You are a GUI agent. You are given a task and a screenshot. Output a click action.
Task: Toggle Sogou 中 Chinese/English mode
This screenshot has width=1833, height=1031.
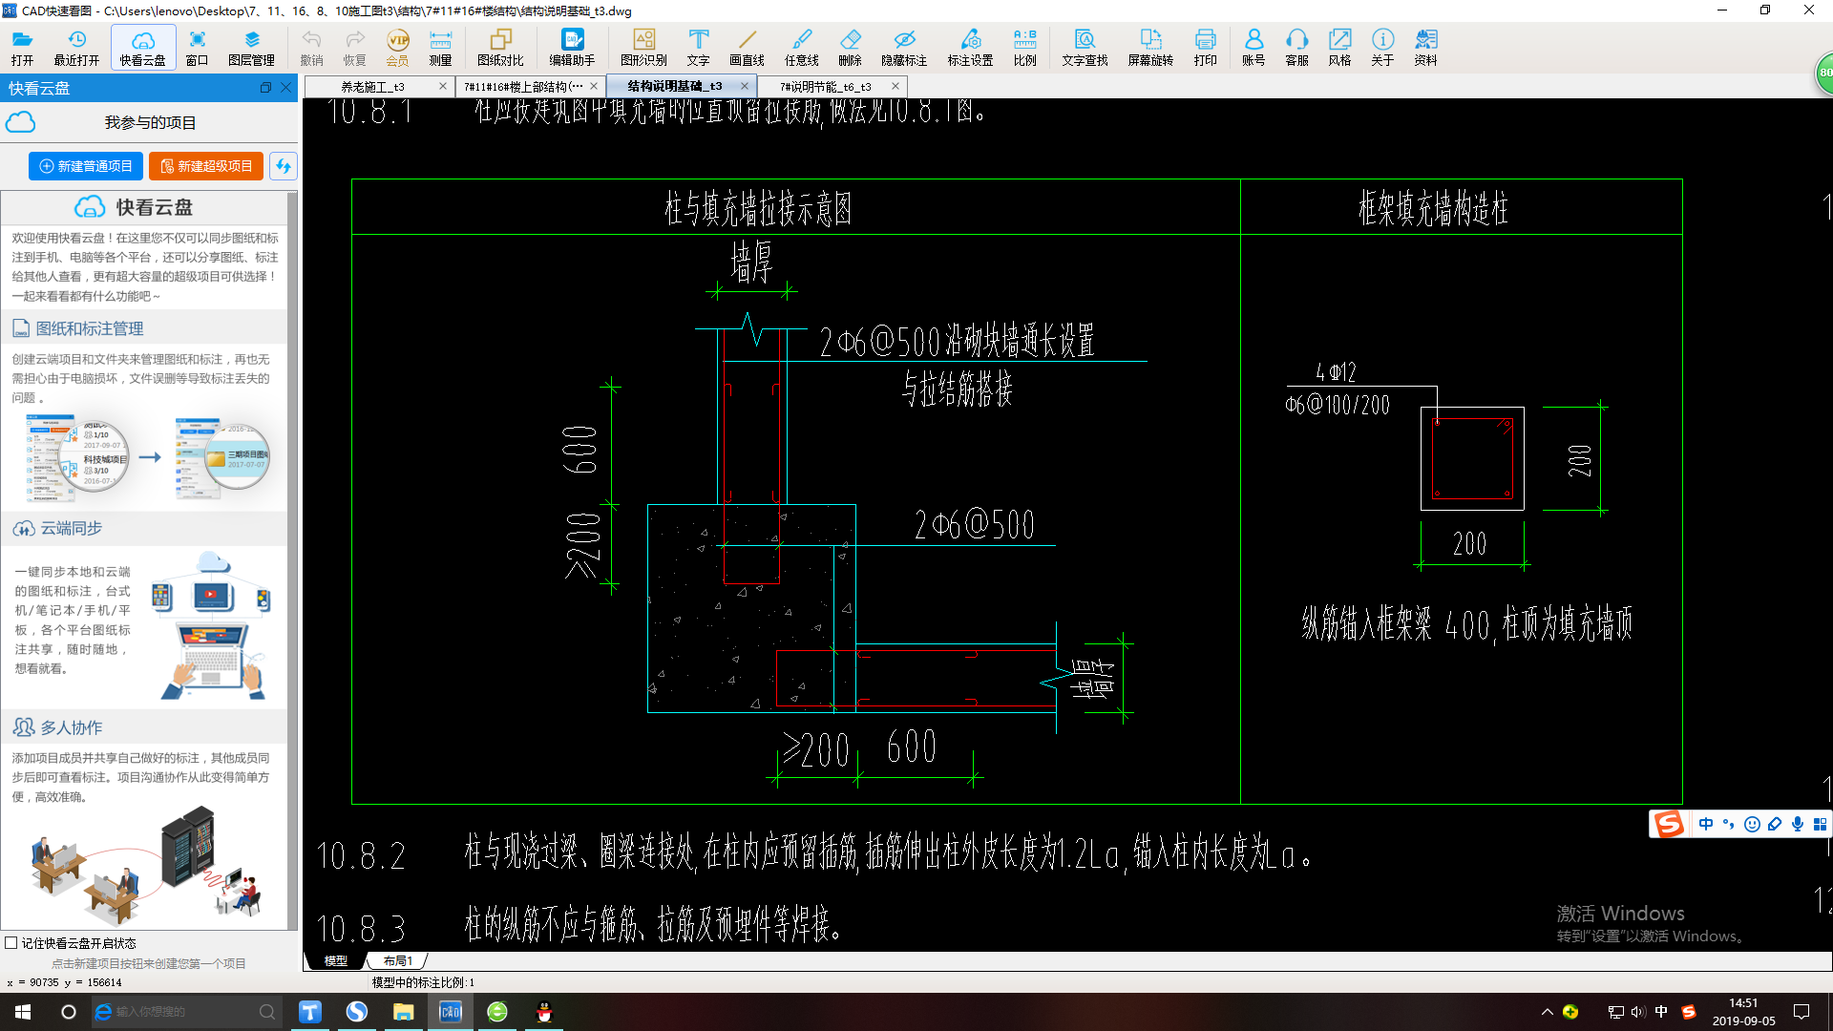(x=1706, y=824)
